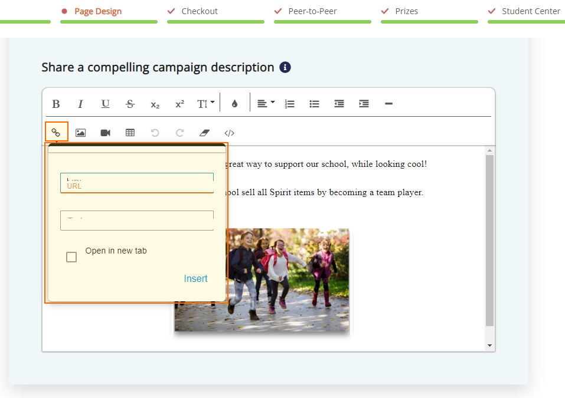The width and height of the screenshot is (565, 398).
Task: Apply subscript formatting
Action: point(155,104)
